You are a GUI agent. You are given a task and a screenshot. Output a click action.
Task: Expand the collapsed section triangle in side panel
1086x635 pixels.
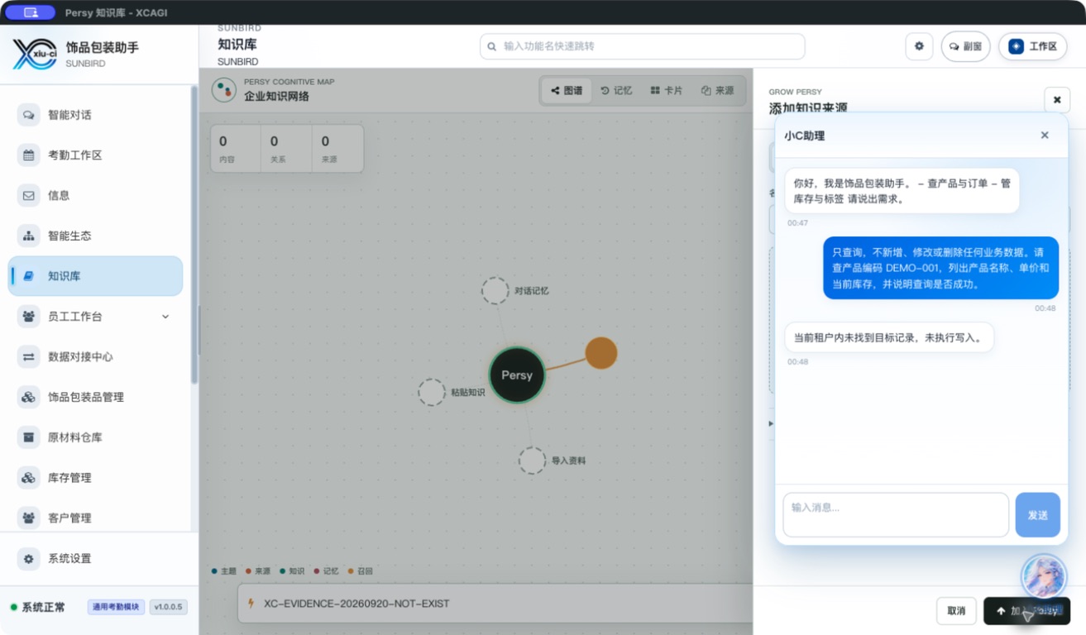(772, 423)
